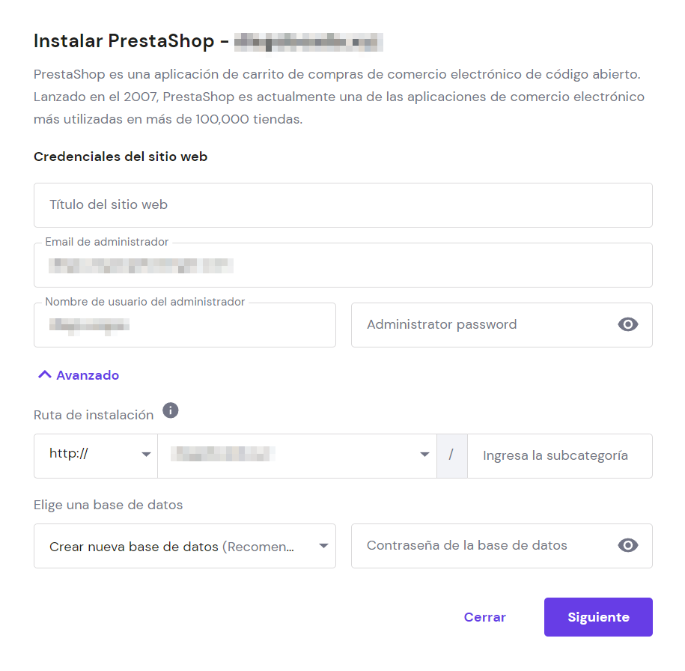Open the domain name dropdown

click(296, 455)
